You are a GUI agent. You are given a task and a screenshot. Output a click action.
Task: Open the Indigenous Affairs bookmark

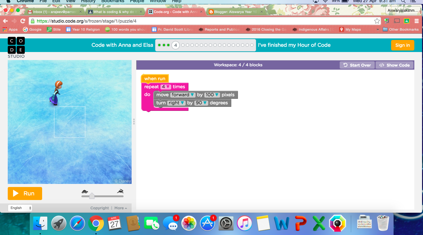(313, 29)
